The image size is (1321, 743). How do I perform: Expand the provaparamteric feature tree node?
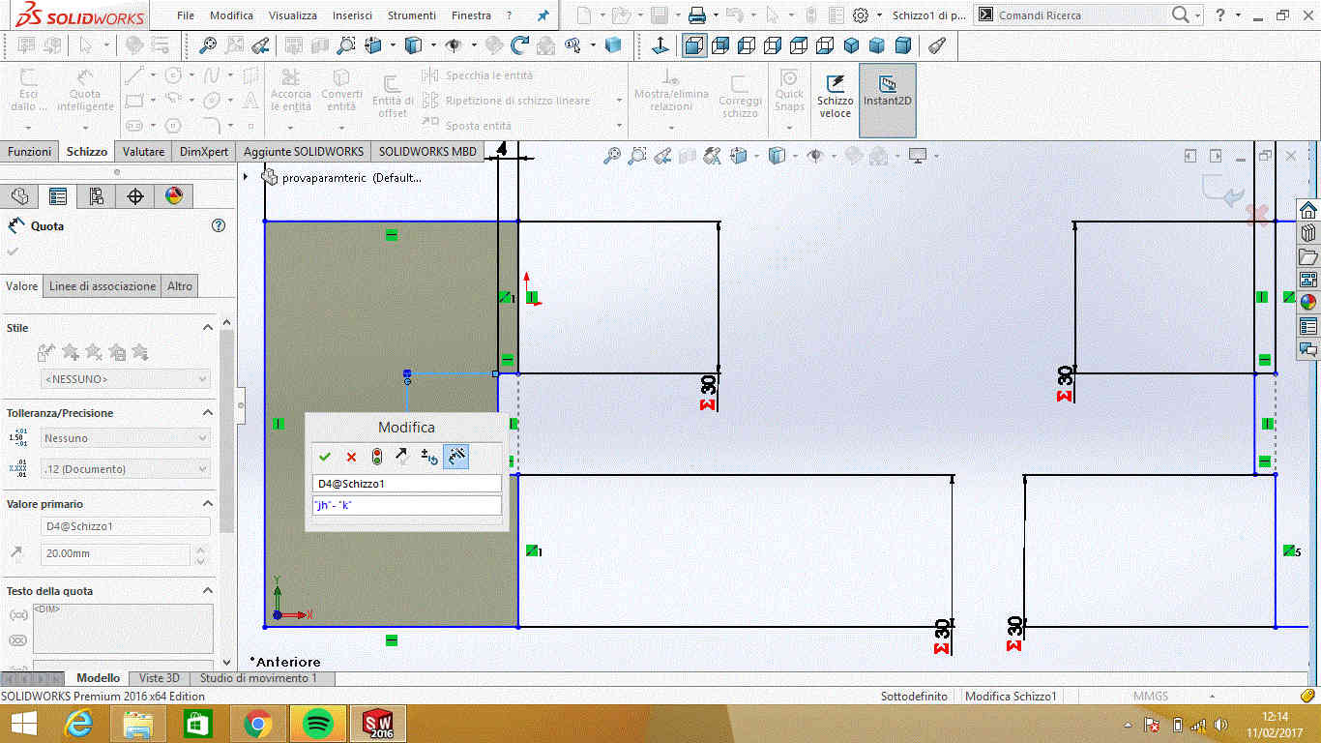pos(246,177)
